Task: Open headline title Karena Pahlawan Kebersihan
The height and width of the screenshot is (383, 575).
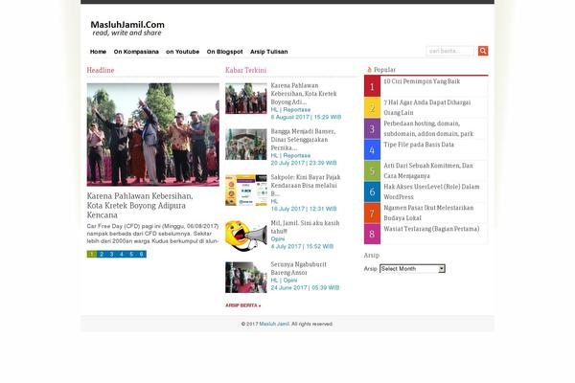Action: click(140, 206)
